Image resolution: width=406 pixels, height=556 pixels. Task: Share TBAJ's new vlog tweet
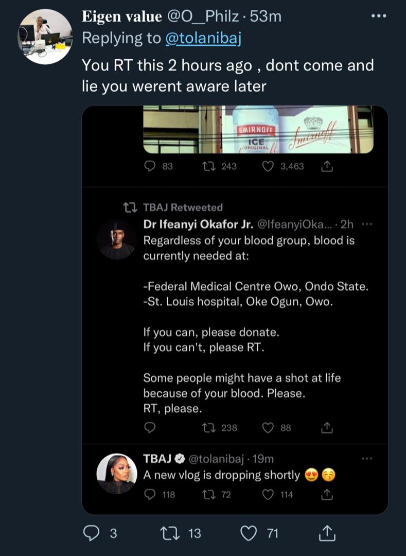(x=327, y=494)
